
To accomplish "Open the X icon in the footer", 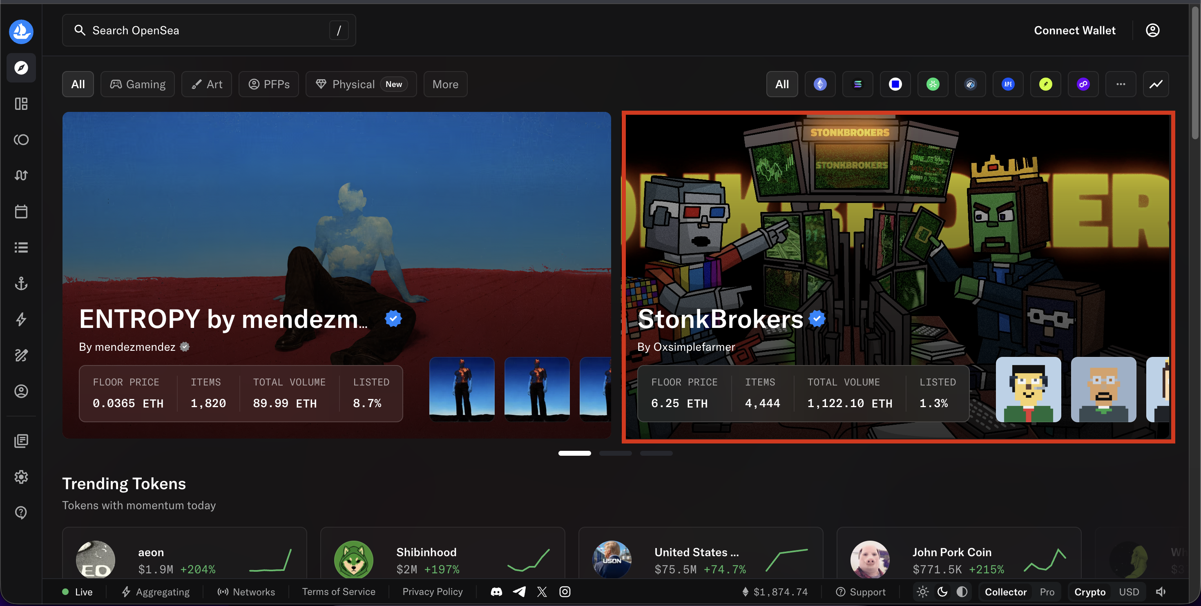I will click(x=542, y=592).
